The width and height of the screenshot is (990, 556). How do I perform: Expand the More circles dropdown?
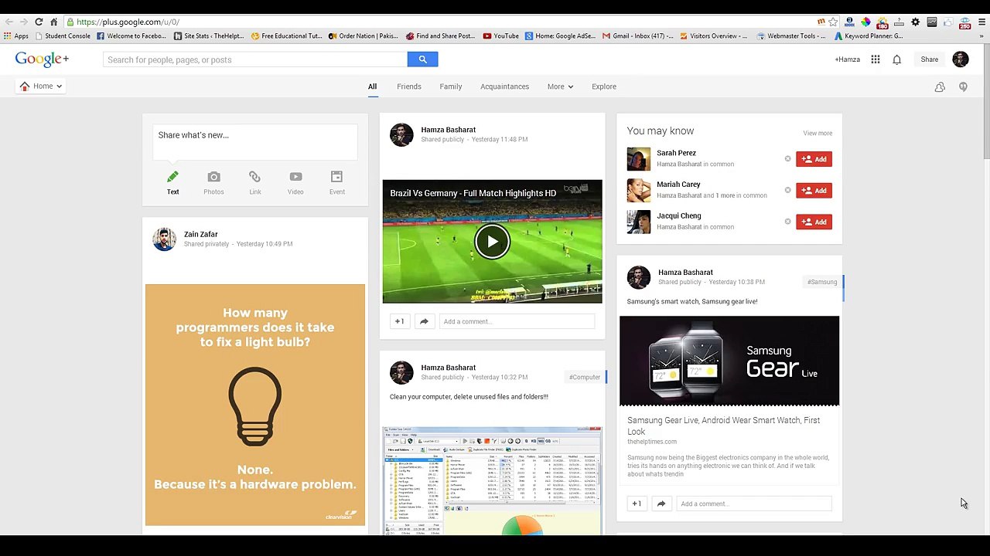(x=560, y=86)
